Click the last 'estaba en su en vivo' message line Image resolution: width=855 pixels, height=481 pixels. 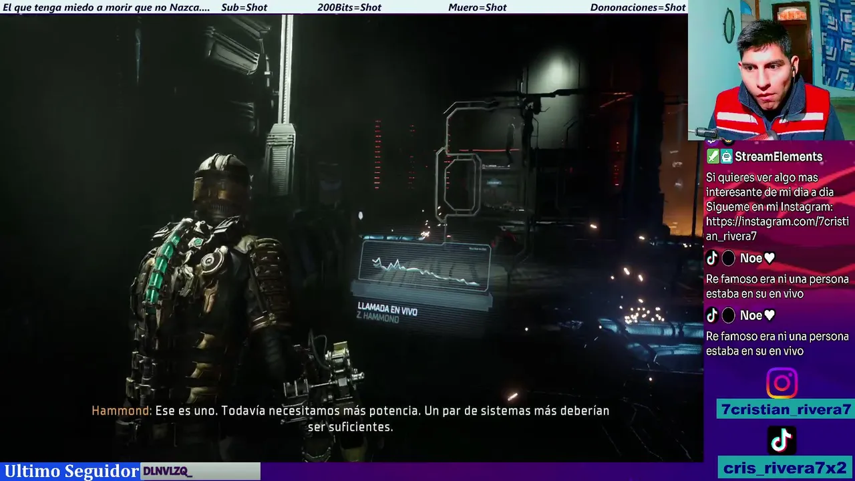click(755, 351)
